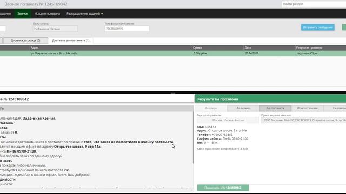
Task: Click the Адрес column header
Action: tap(111, 47)
